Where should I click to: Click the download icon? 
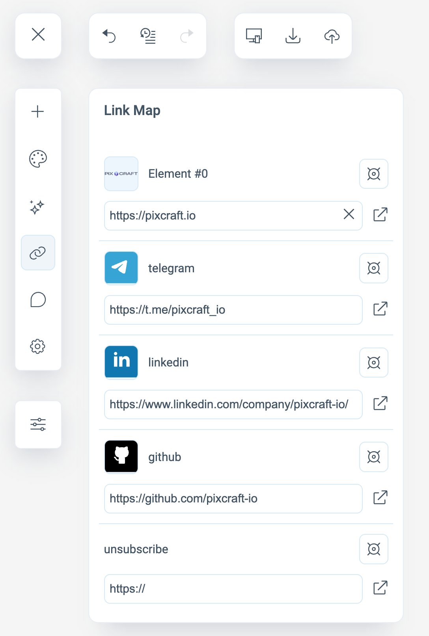(x=293, y=36)
